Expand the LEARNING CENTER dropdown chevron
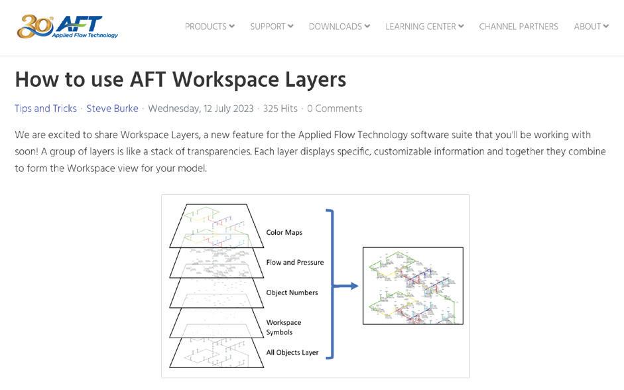The height and width of the screenshot is (390, 624). [461, 27]
